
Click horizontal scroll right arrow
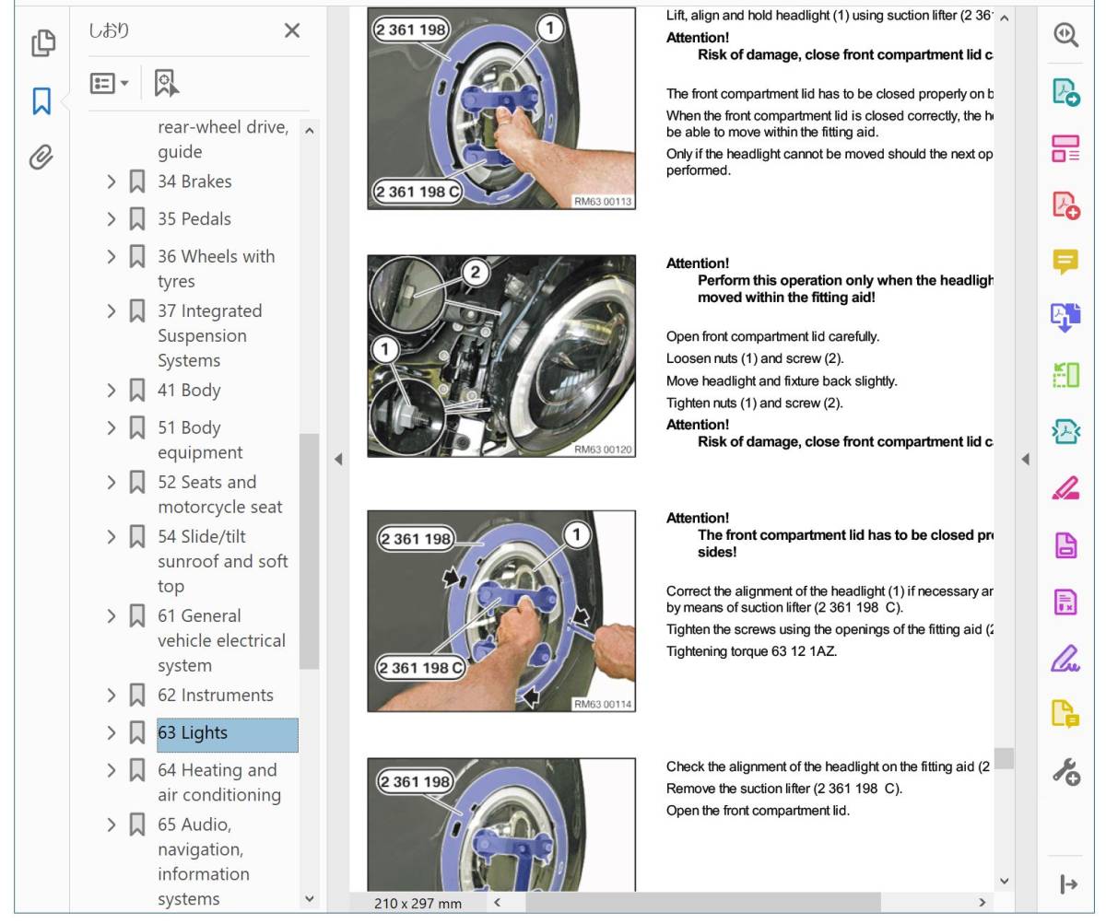pos(982,902)
